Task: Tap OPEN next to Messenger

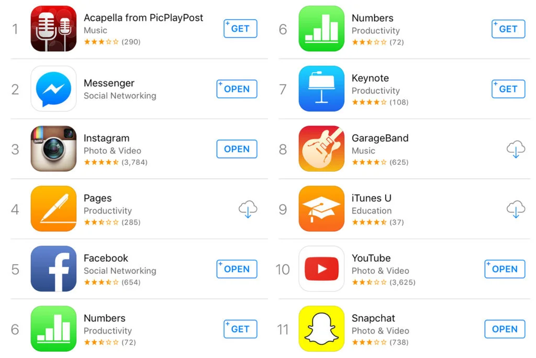Action: click(236, 89)
